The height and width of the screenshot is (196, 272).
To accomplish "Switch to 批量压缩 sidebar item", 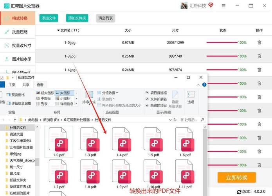I will 18,32.
